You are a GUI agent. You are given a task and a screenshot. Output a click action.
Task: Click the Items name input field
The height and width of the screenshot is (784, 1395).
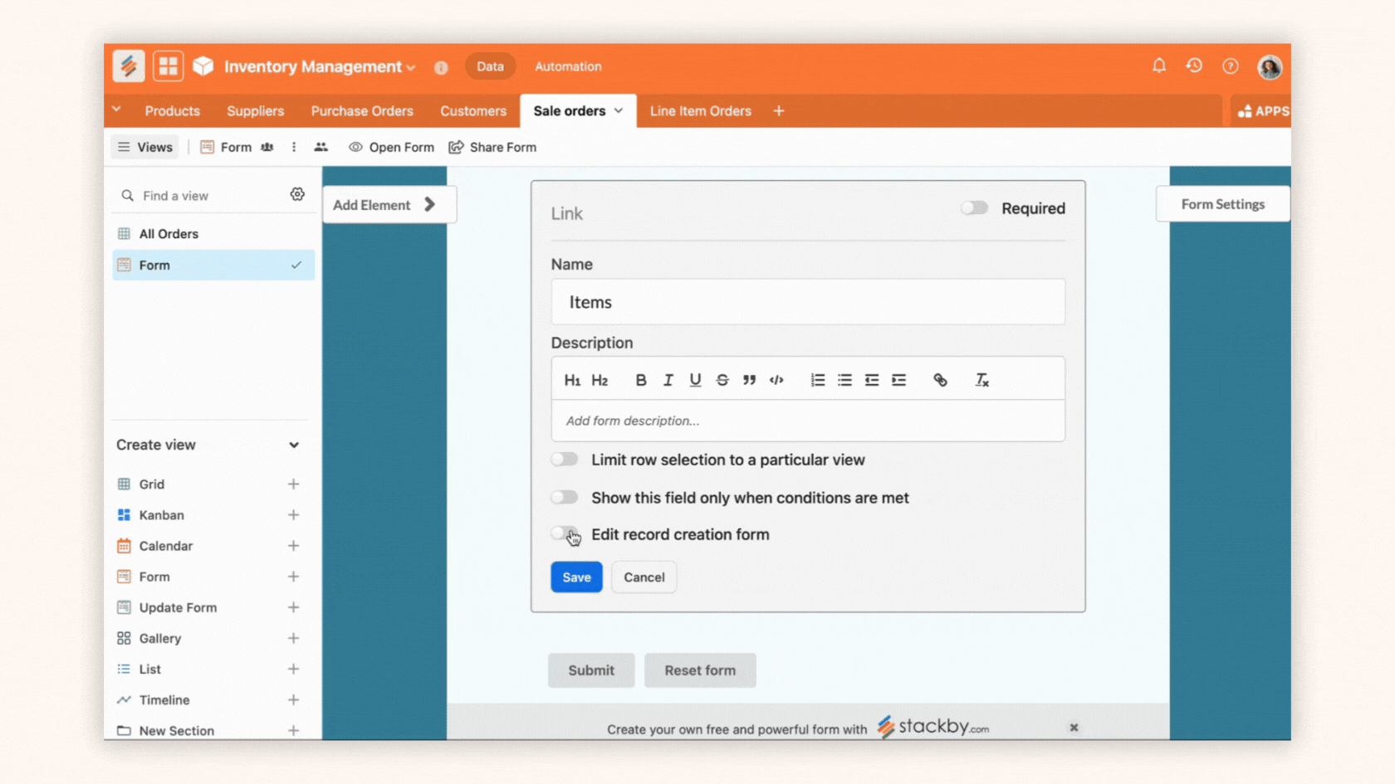coord(807,302)
